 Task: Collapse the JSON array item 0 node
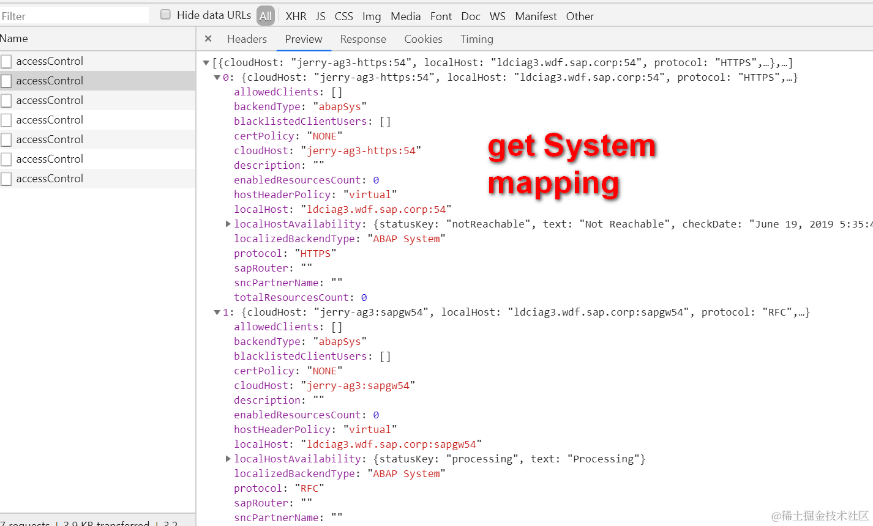click(x=217, y=77)
